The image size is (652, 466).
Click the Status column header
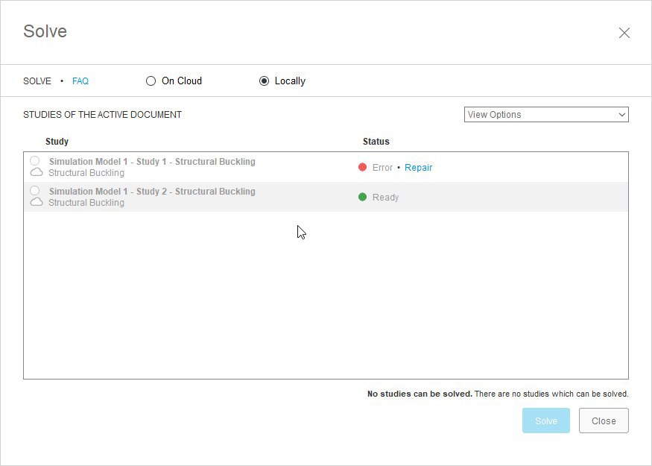376,141
